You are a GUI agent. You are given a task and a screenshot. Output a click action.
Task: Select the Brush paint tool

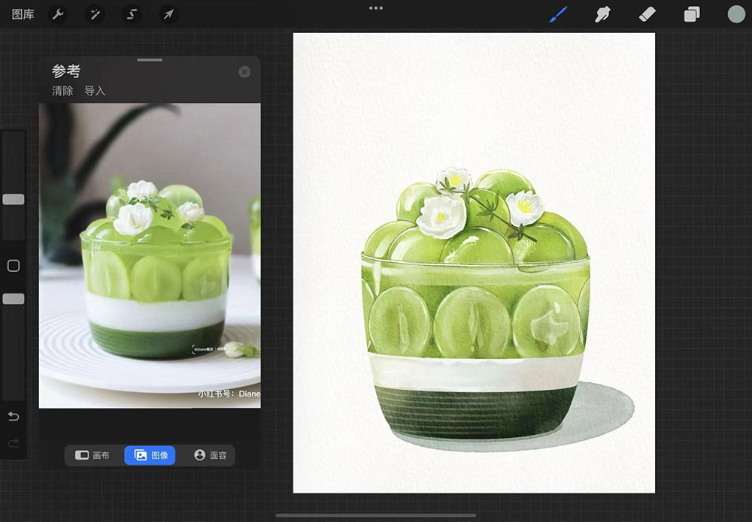(558, 14)
